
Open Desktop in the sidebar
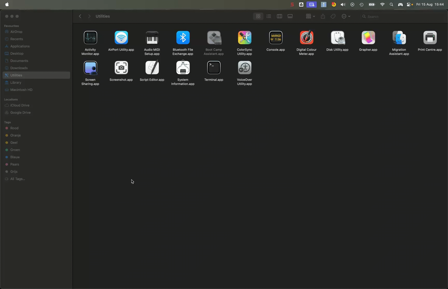[x=36, y=53]
